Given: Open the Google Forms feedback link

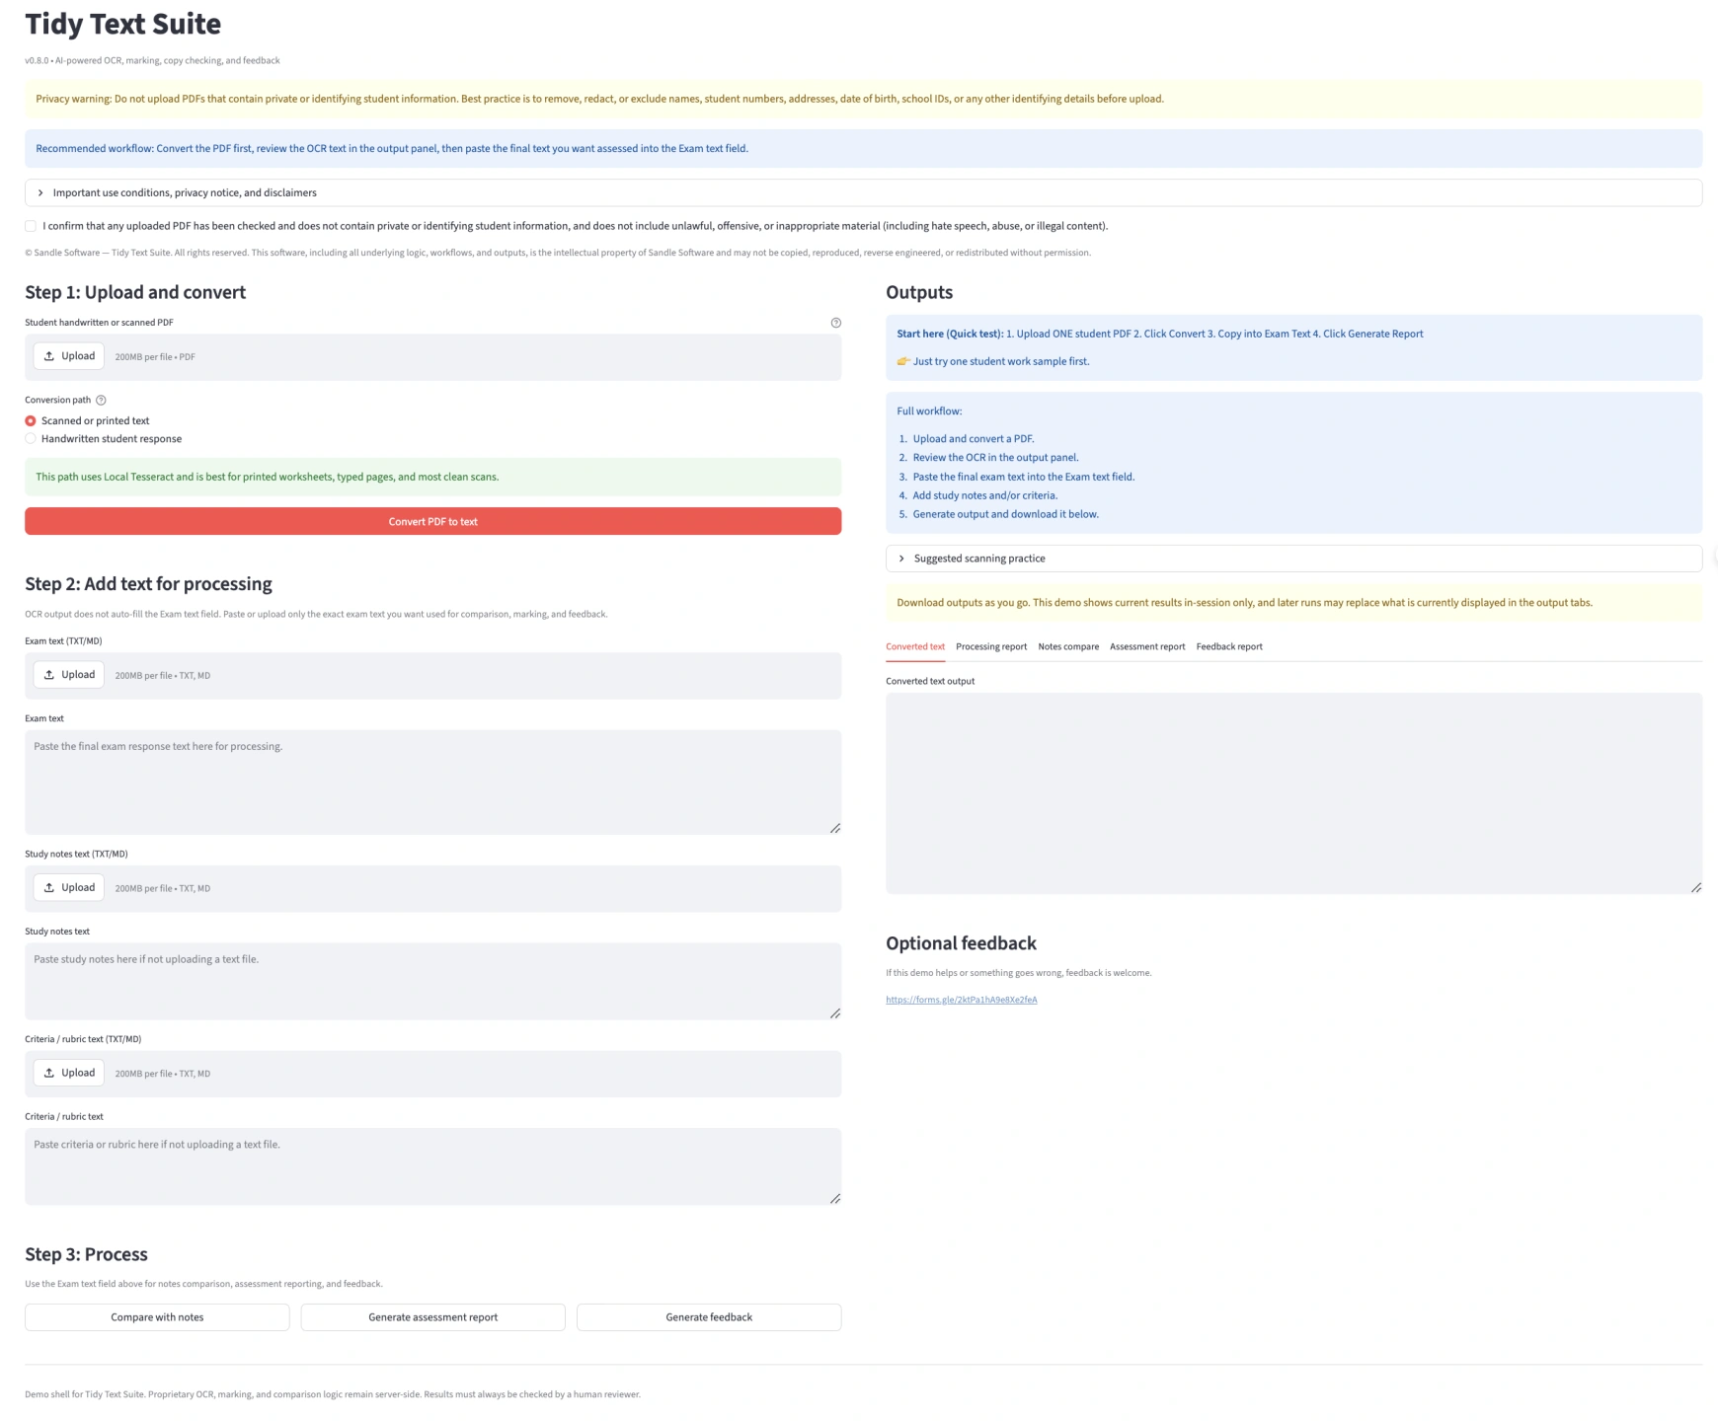Looking at the screenshot, I should coord(961,1000).
